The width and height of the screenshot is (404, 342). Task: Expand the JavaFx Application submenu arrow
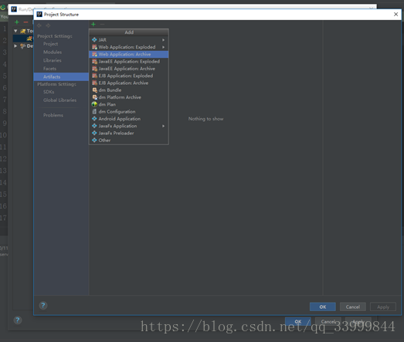pyautogui.click(x=163, y=126)
